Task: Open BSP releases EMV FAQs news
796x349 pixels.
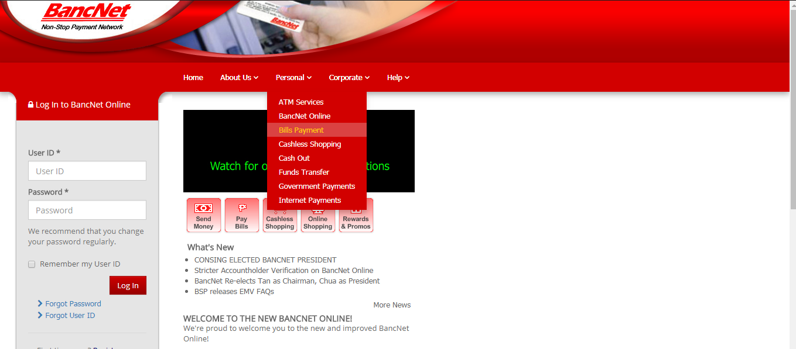Action: coord(234,291)
